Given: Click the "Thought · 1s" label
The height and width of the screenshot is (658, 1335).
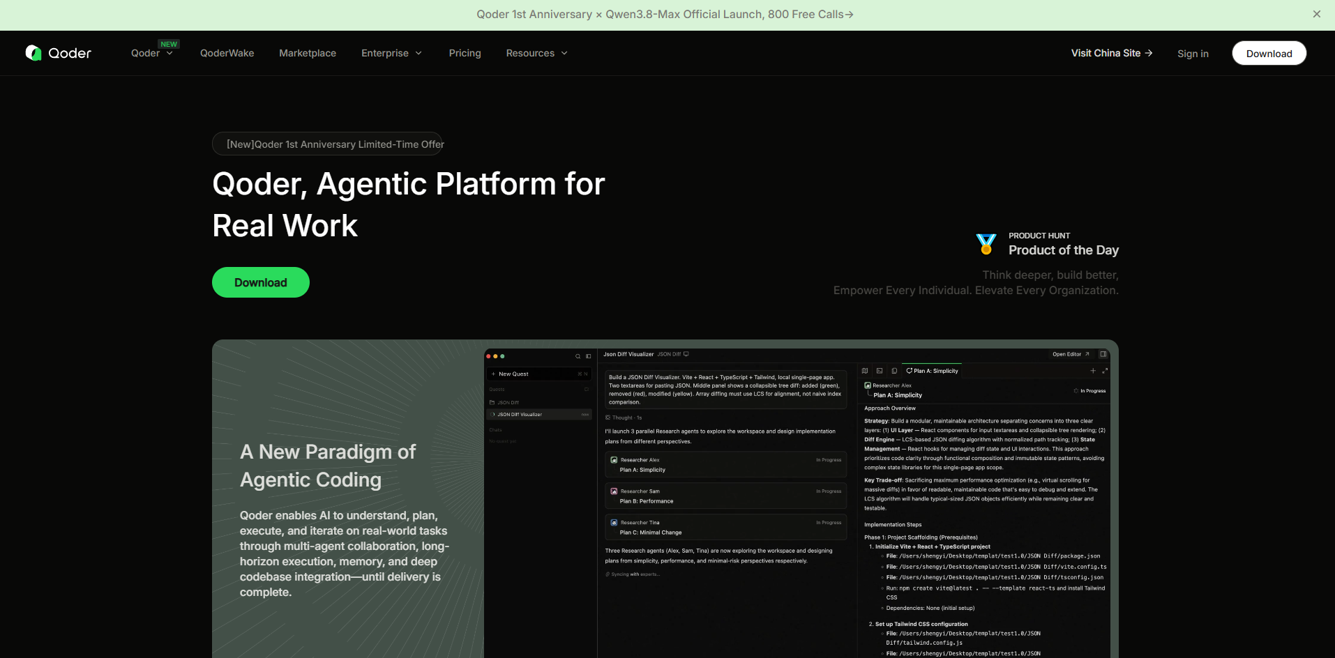Looking at the screenshot, I should tap(627, 418).
